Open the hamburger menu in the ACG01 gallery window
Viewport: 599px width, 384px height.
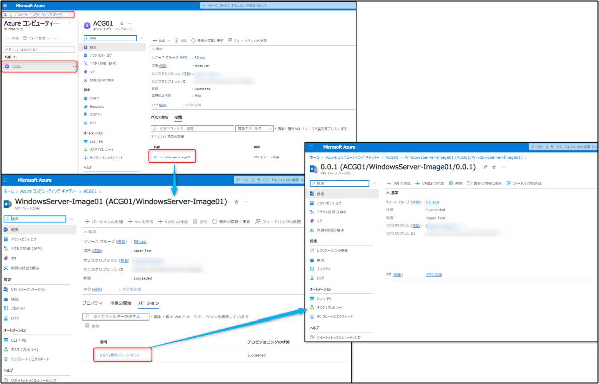(x=5, y=6)
